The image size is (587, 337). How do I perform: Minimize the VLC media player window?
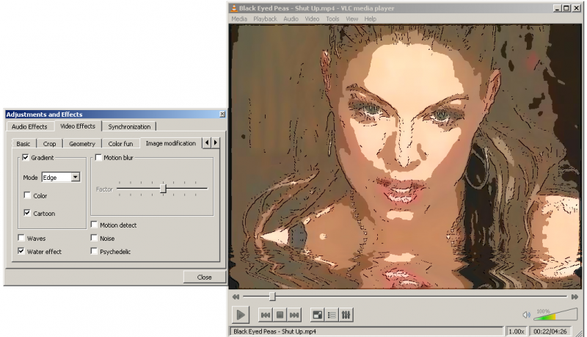(557, 8)
